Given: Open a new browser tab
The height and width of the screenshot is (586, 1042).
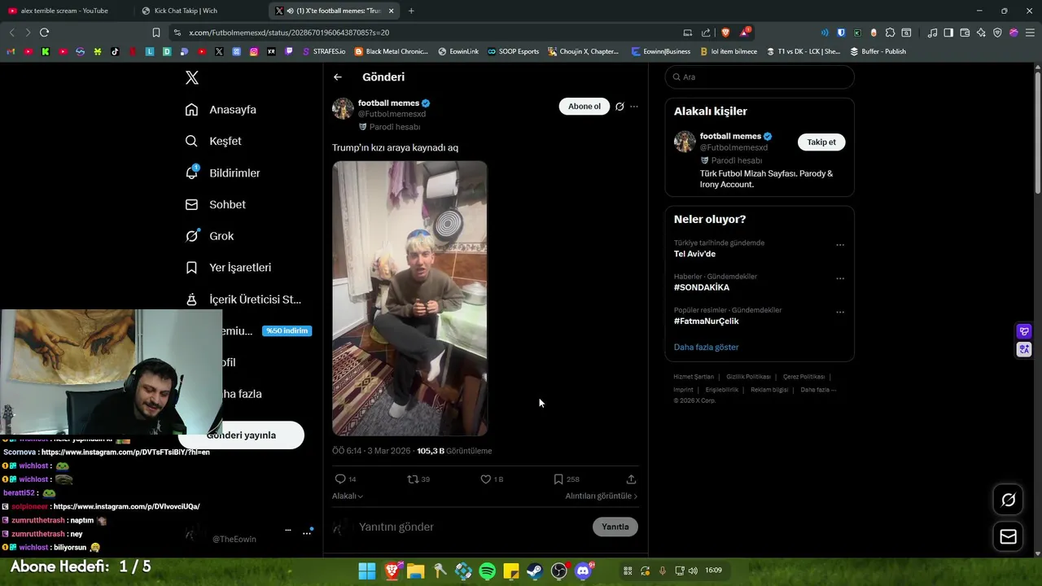Looking at the screenshot, I should (411, 11).
